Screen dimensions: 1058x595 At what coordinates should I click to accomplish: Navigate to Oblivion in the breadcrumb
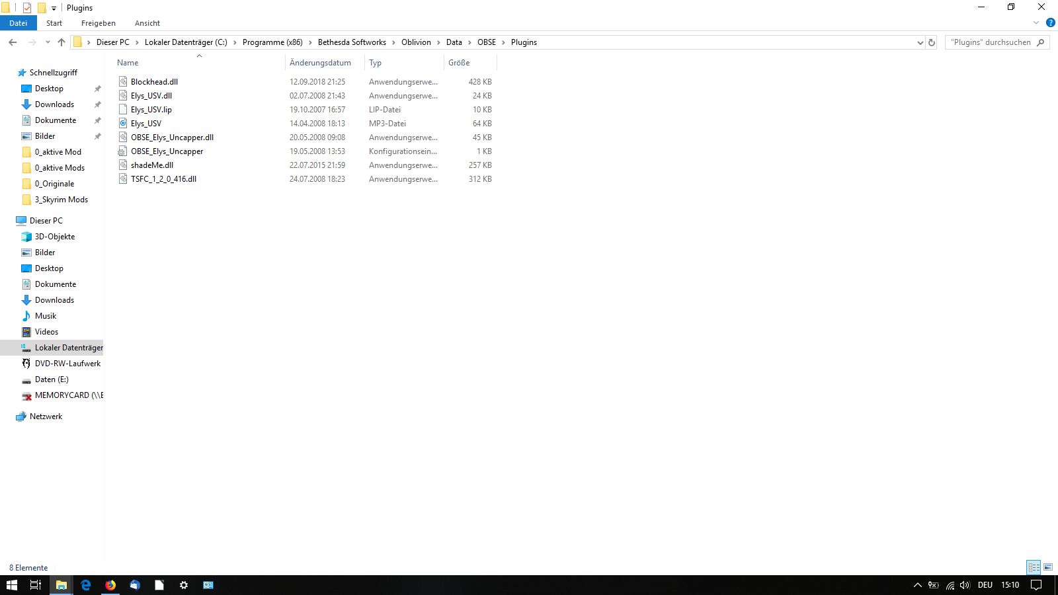[x=416, y=42]
